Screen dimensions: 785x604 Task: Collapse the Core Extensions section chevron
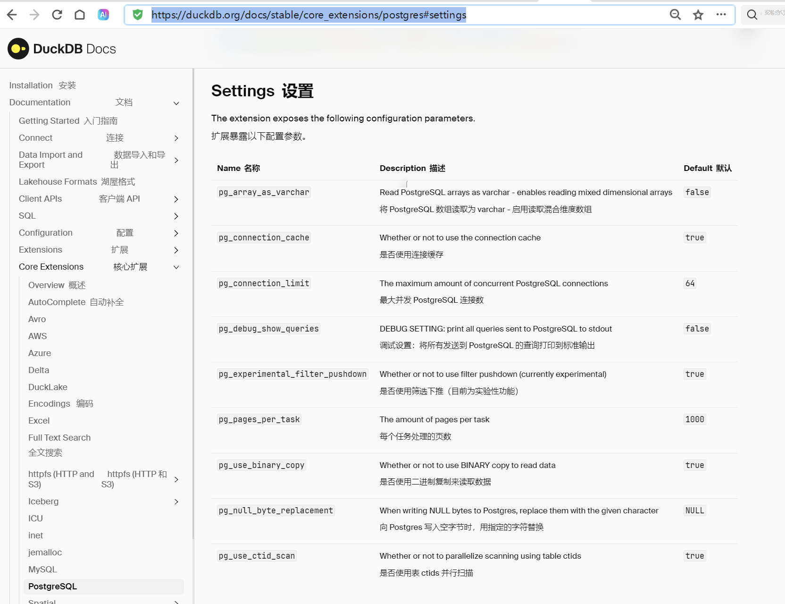(x=176, y=267)
